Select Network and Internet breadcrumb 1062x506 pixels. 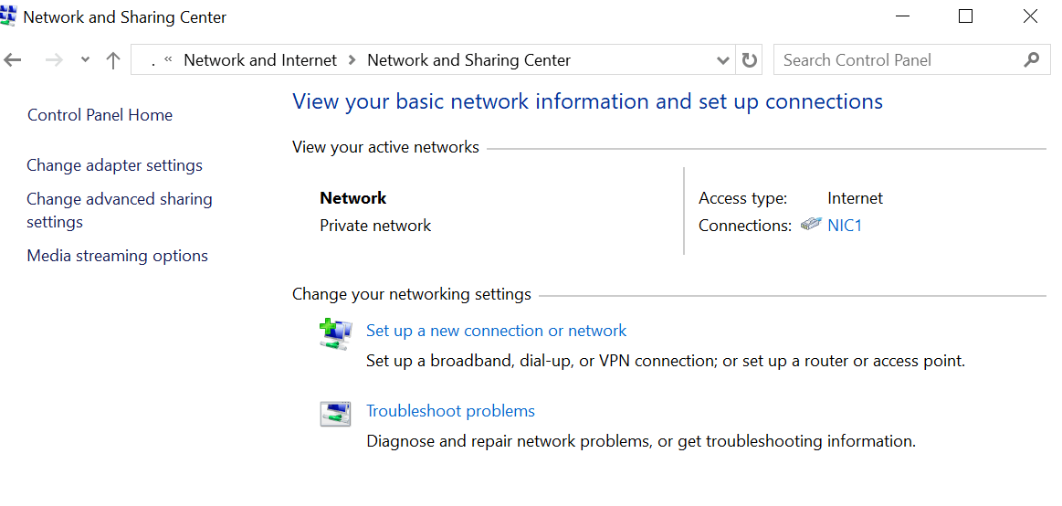click(x=260, y=60)
